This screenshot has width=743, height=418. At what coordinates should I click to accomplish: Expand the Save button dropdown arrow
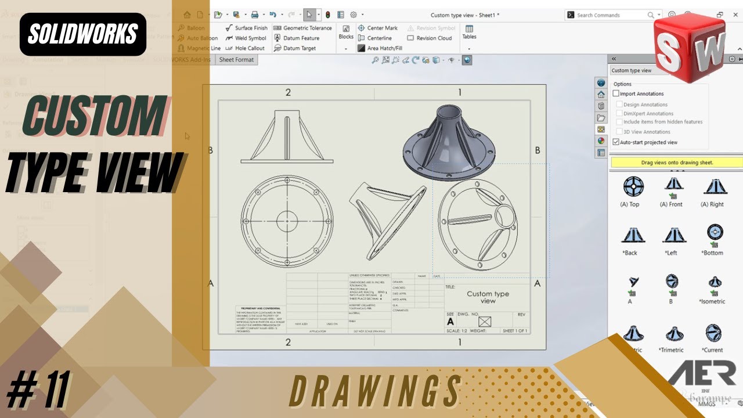click(246, 15)
